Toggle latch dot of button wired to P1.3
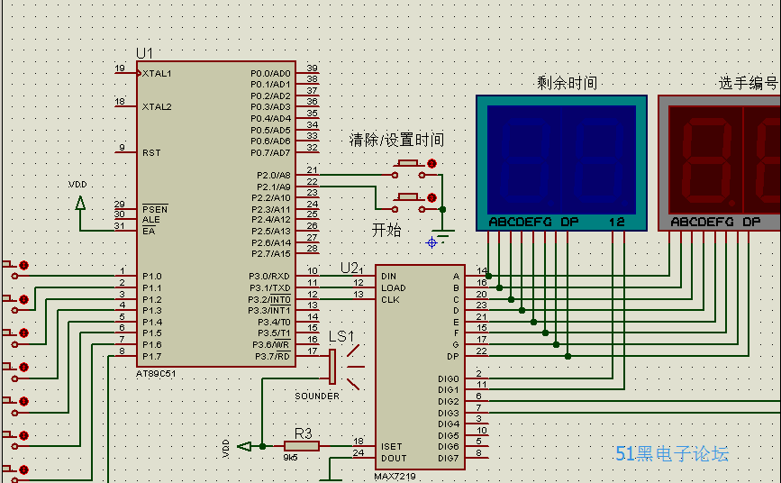Viewport: 781px width, 483px height. 23,368
